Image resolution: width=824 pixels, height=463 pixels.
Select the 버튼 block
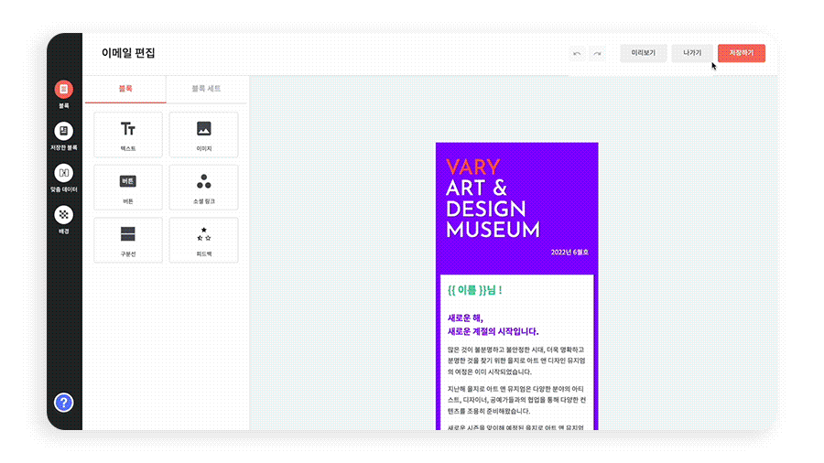[x=128, y=188]
